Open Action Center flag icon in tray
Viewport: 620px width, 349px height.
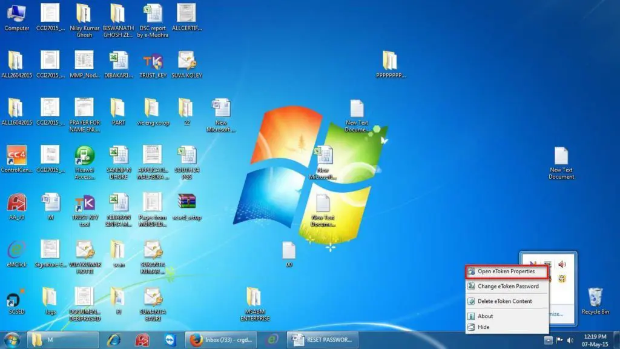pyautogui.click(x=559, y=340)
